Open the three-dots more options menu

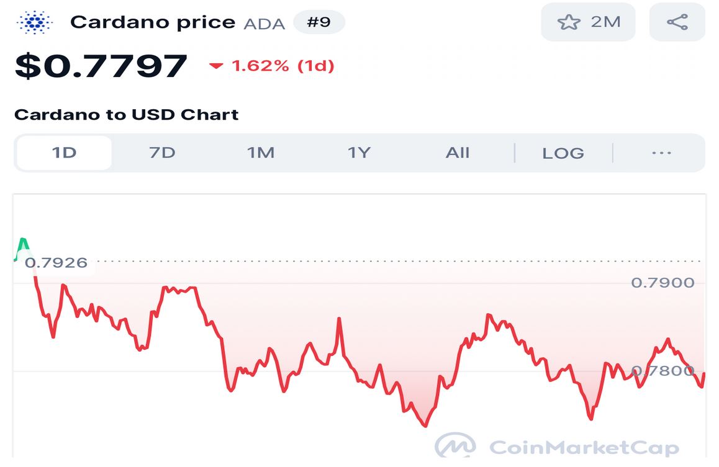click(x=661, y=153)
